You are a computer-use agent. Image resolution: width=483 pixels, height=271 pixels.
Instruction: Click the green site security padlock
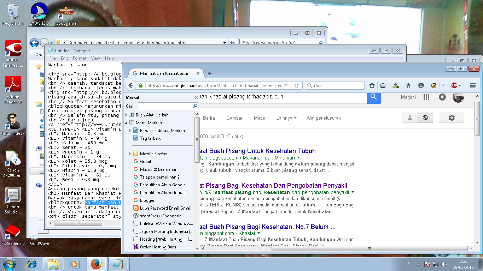pyautogui.click(x=141, y=85)
